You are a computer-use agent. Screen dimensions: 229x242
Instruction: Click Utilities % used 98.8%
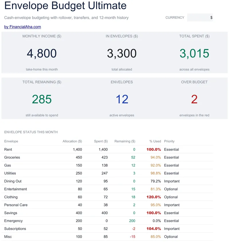tap(156, 173)
